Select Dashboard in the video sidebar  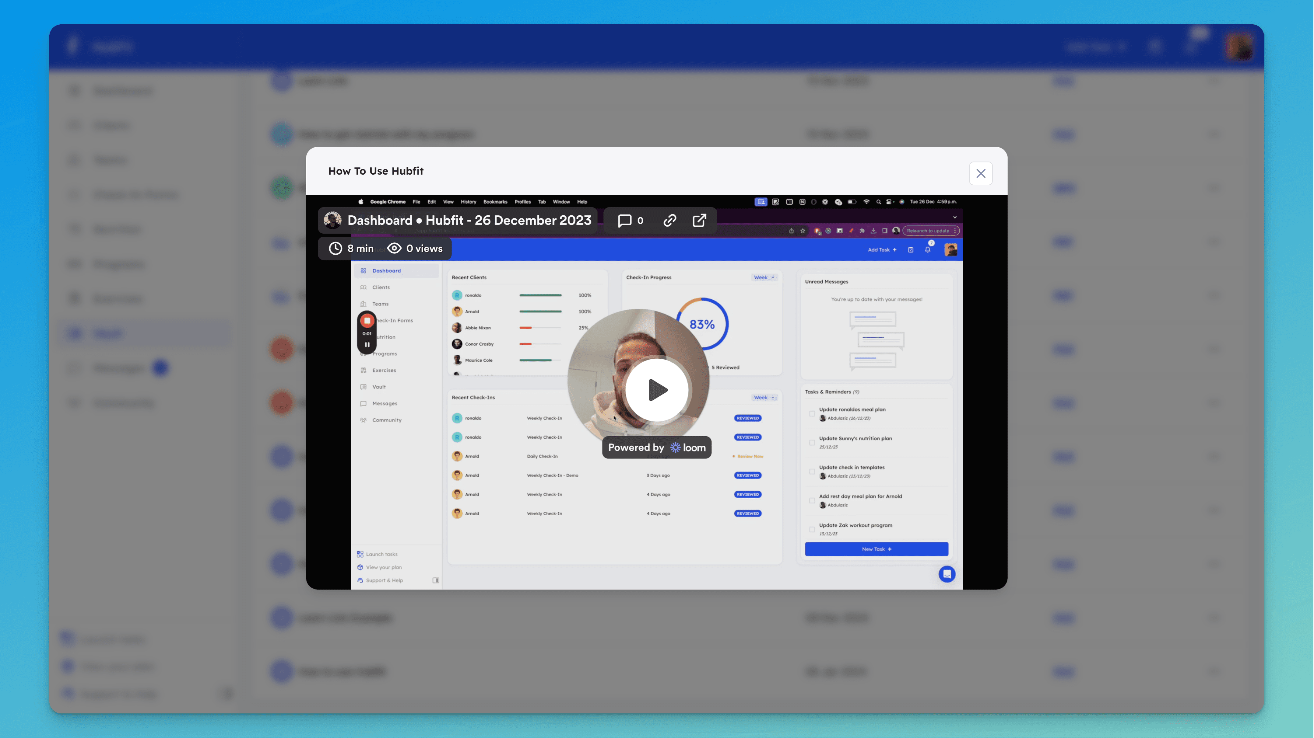pyautogui.click(x=396, y=271)
